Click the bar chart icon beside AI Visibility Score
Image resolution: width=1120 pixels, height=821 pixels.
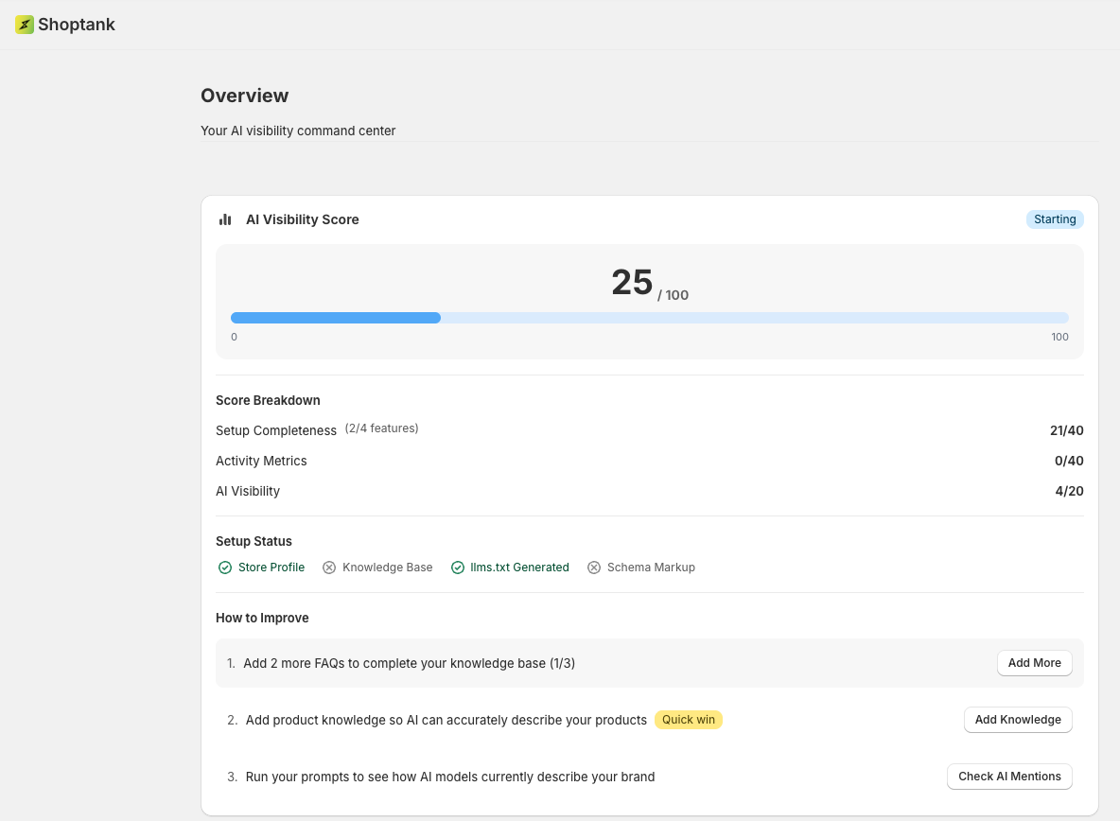point(225,219)
